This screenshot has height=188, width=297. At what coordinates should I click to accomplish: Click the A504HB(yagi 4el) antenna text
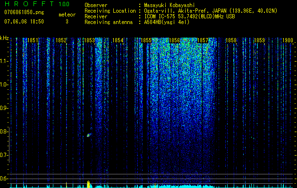pyautogui.click(x=167, y=22)
